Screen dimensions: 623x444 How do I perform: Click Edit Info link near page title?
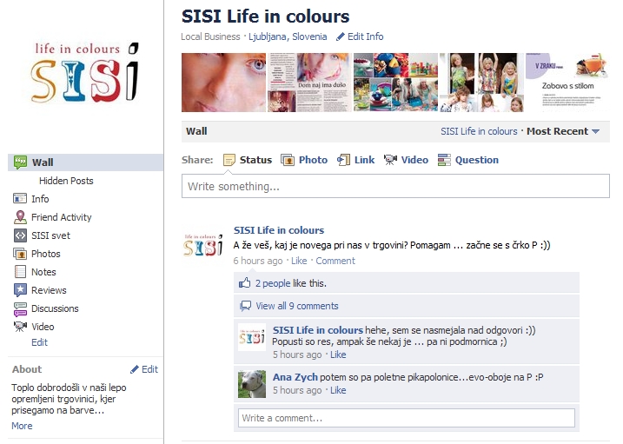pos(360,36)
